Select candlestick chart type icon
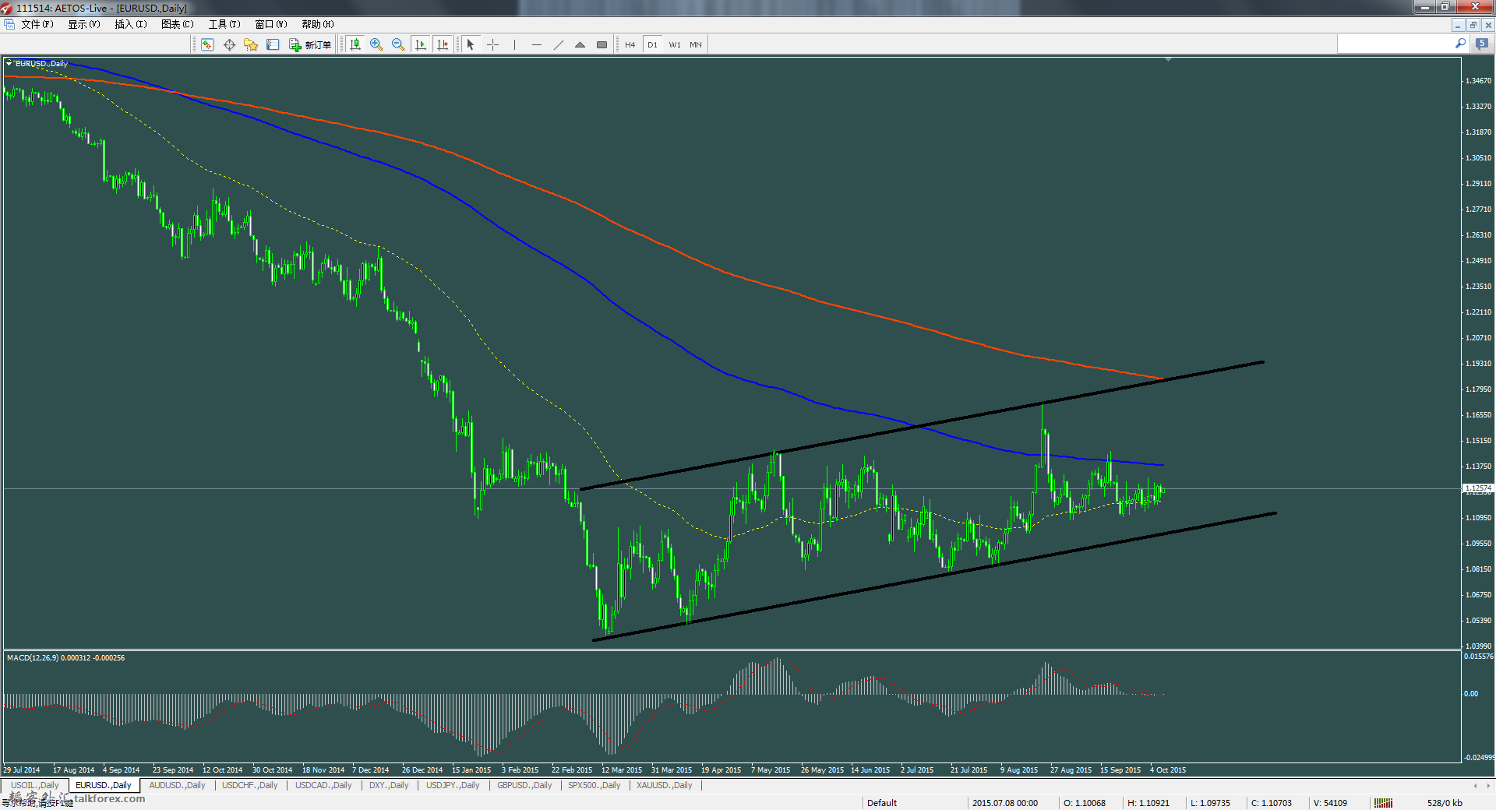 pyautogui.click(x=355, y=44)
